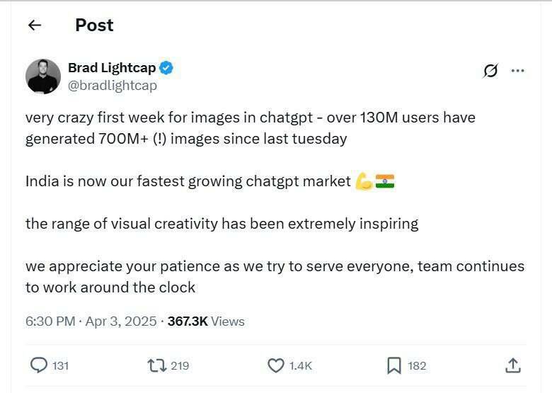The height and width of the screenshot is (393, 552).
Task: Go back using the left arrow
Action: pyautogui.click(x=35, y=25)
